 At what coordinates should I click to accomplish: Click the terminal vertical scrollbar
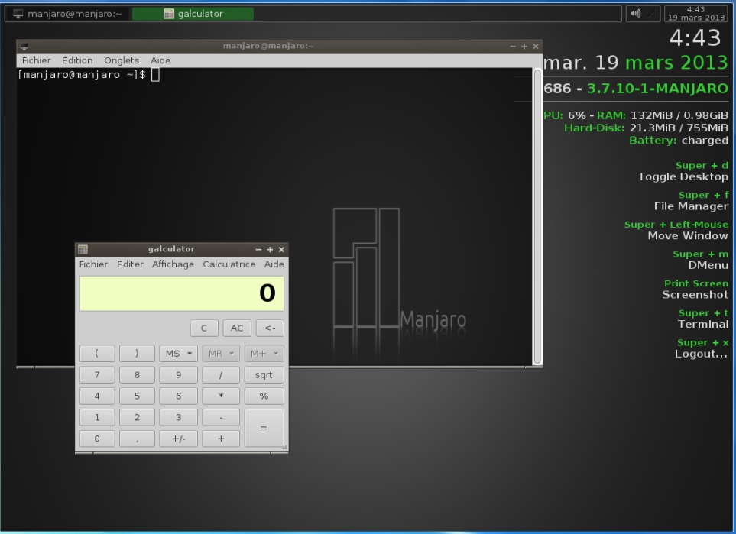tap(537, 216)
